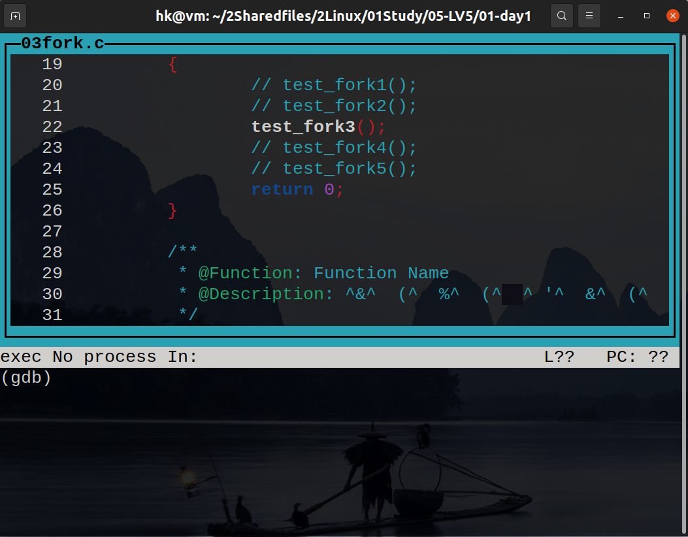Click the commented test_fork5() line
The width and height of the screenshot is (688, 537).
[334, 169]
